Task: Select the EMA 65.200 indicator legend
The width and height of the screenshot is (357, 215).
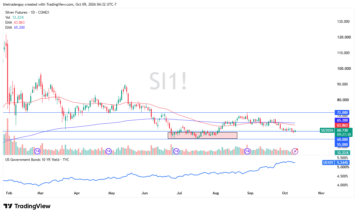Action: 15,28
